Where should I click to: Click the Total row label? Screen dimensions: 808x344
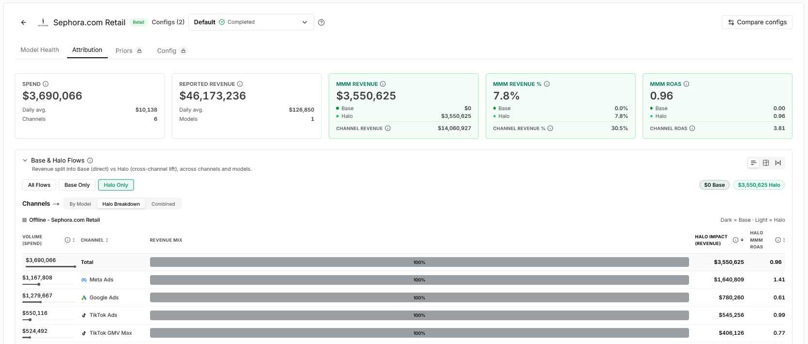(87, 262)
